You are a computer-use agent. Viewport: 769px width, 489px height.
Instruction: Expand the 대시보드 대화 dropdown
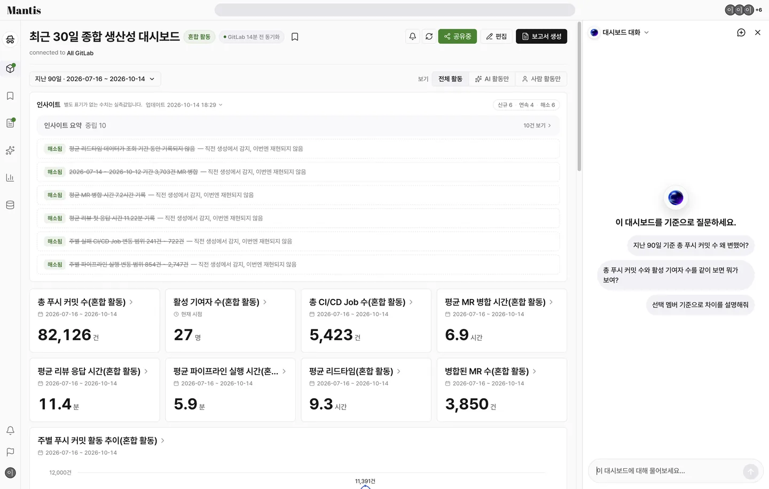(626, 33)
